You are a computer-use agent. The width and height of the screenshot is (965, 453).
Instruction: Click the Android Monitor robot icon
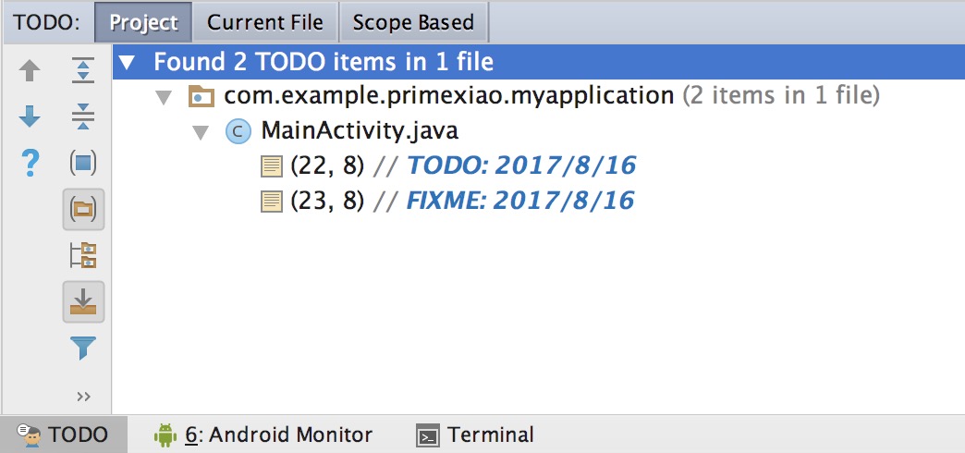(165, 435)
